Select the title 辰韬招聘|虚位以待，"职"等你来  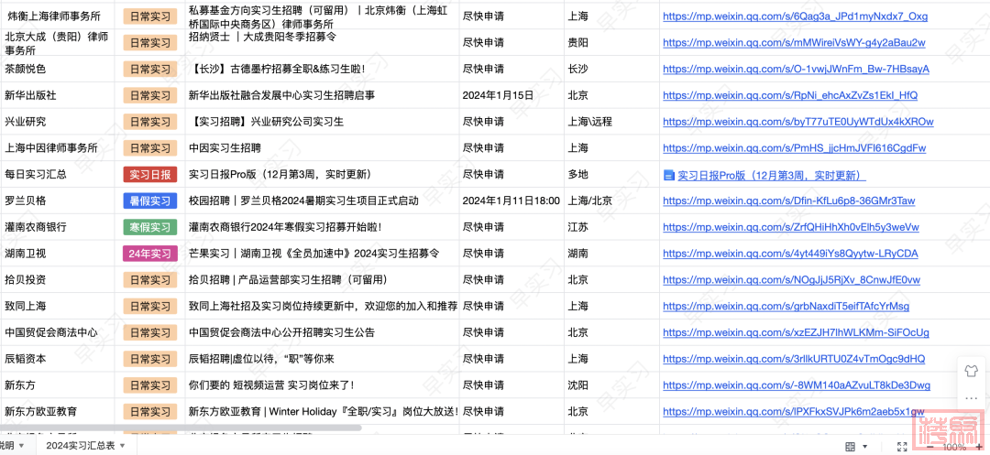coord(261,359)
